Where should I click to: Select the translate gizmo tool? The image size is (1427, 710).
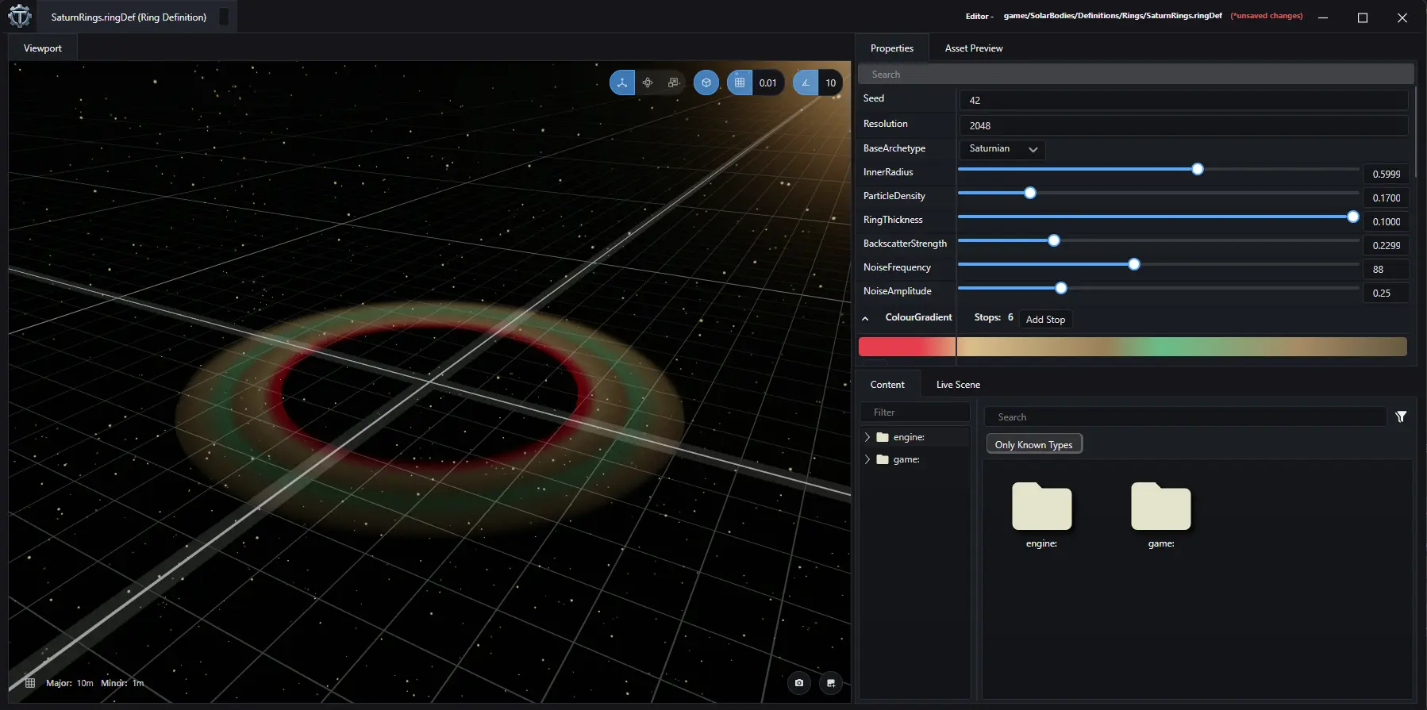[x=622, y=83]
